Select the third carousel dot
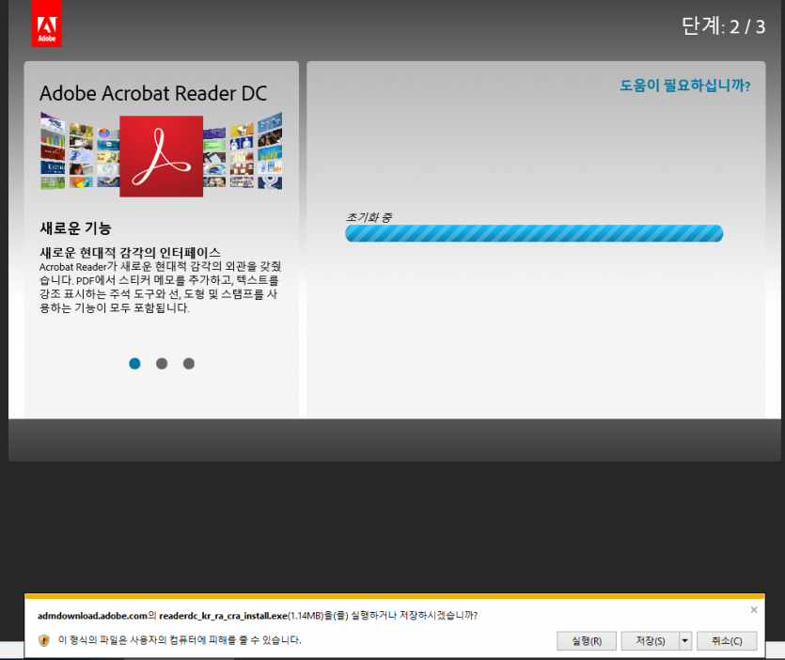Image resolution: width=785 pixels, height=660 pixels. click(x=189, y=364)
